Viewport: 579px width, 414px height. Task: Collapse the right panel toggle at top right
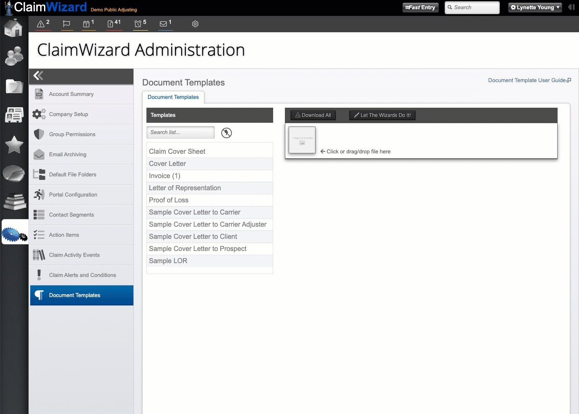tap(571, 7)
